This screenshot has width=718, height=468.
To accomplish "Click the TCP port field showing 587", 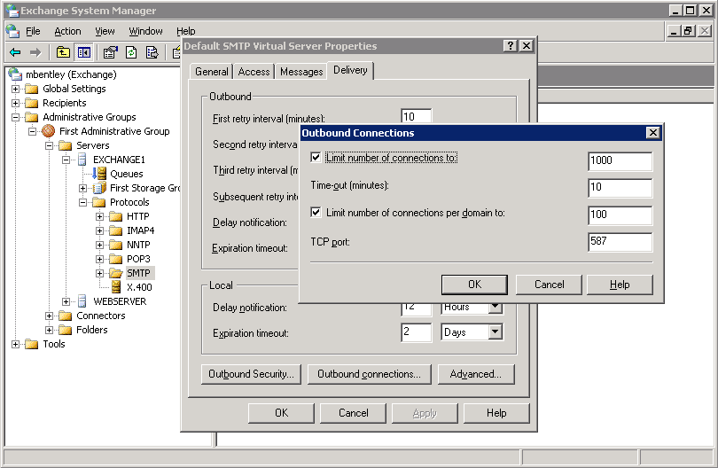I will [x=620, y=242].
